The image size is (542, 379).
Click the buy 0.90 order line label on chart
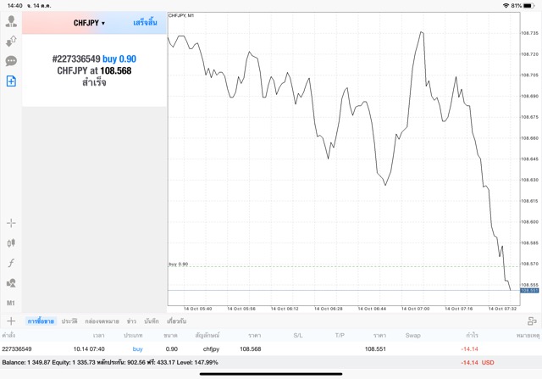click(x=179, y=264)
